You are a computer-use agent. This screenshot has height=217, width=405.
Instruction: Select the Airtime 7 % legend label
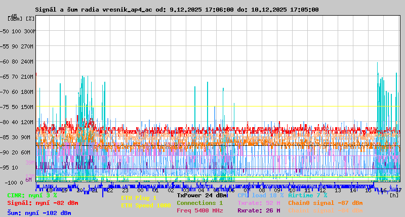pyautogui.click(x=307, y=195)
